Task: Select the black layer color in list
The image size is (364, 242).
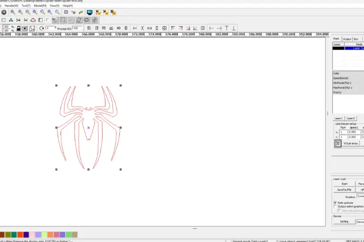Action: point(338,48)
